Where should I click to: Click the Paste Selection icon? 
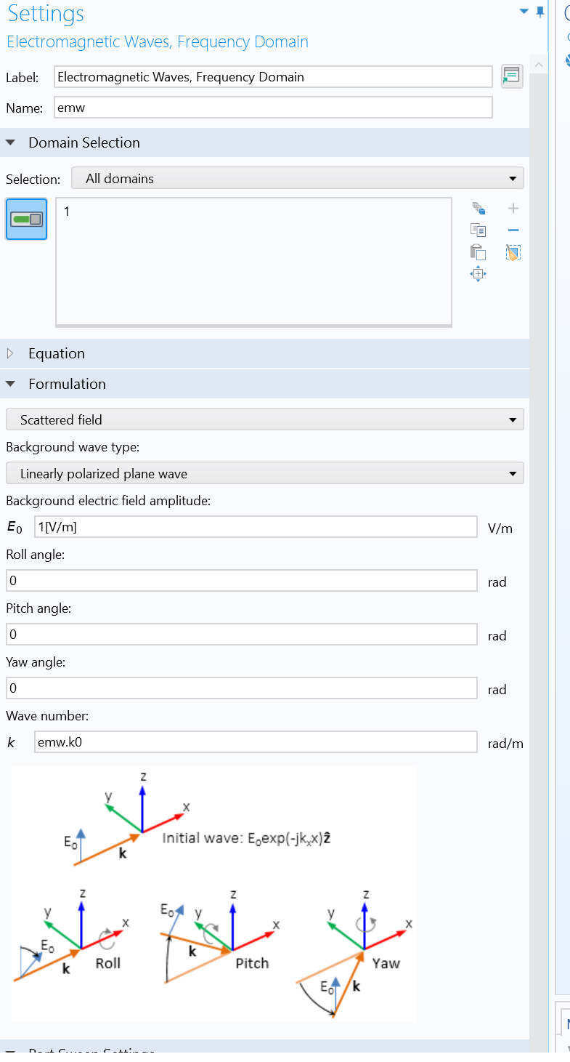(478, 252)
